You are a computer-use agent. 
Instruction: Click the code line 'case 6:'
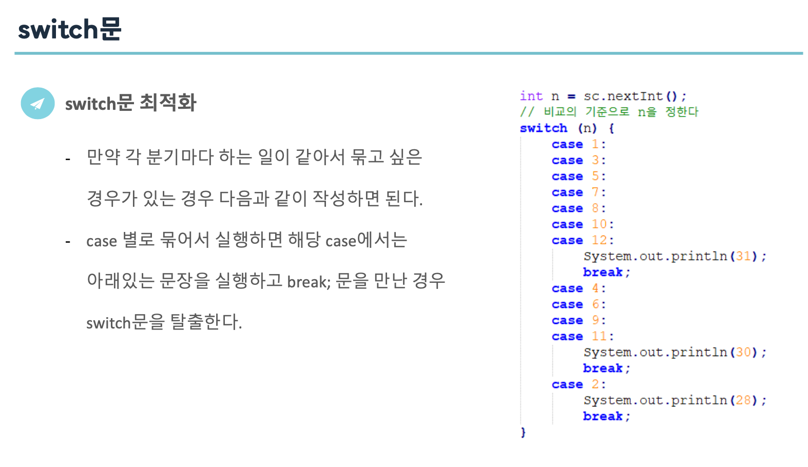(x=579, y=304)
